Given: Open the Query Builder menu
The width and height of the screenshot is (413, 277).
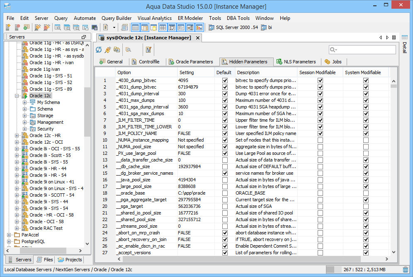Looking at the screenshot, I should pyautogui.click(x=117, y=18).
